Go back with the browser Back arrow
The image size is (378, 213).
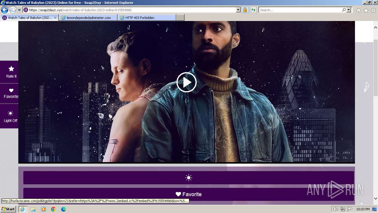4,10
